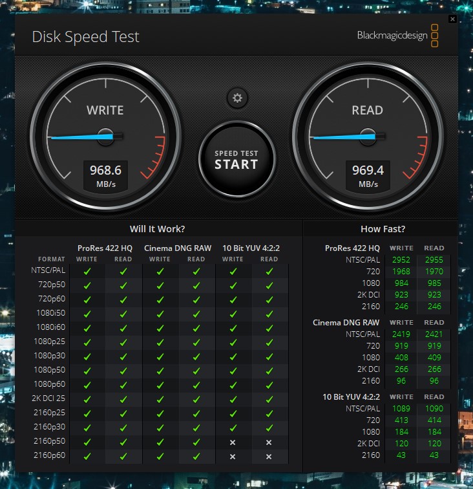The width and height of the screenshot is (473, 489).
Task: Click the Will It Work? heading
Action: 158,229
